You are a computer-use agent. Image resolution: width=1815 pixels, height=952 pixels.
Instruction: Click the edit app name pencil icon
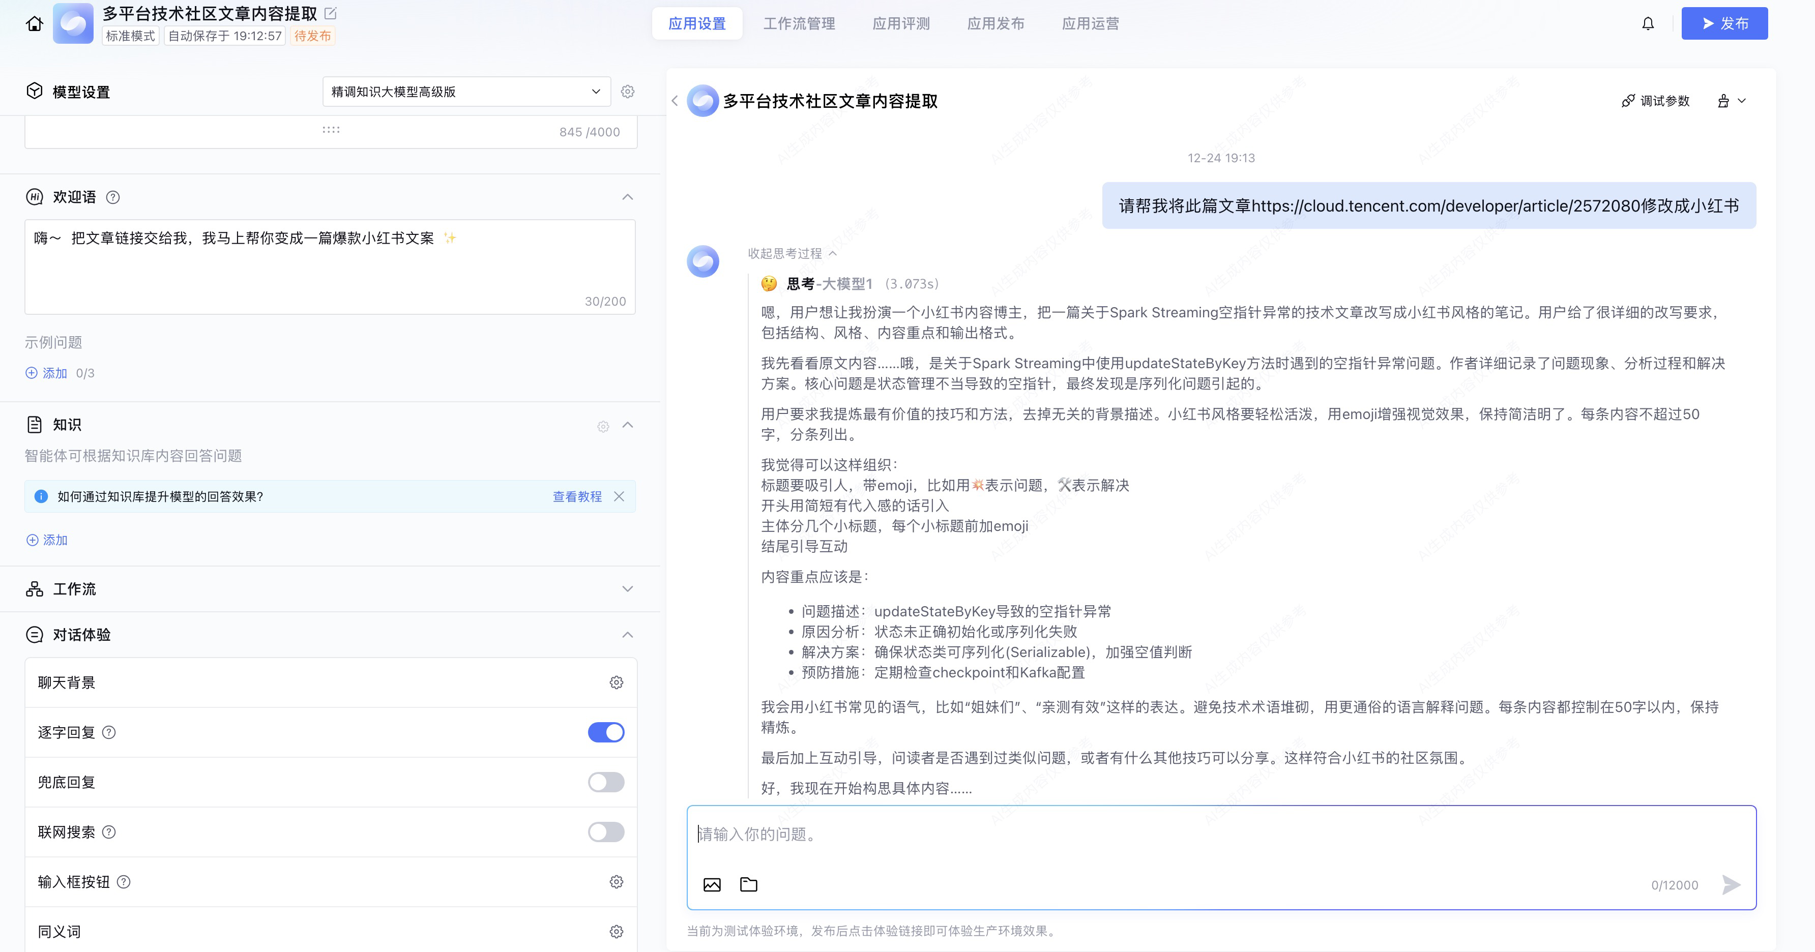click(331, 13)
